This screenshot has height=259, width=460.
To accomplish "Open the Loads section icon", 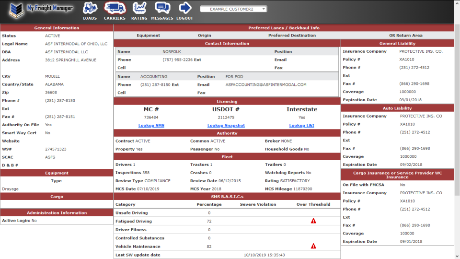I will coord(90,11).
